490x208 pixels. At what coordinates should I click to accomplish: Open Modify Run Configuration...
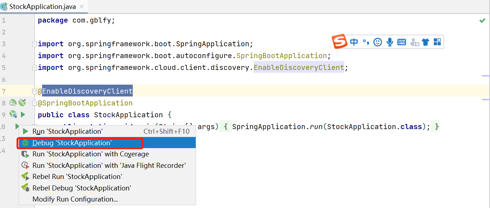click(107, 199)
